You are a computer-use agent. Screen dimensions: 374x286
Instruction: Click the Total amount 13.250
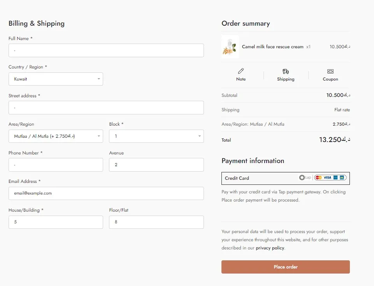[335, 140]
